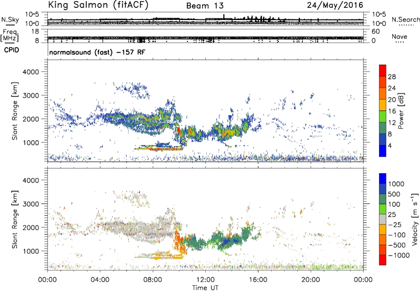The width and height of the screenshot is (420, 291).
Task: Click the 'Power [dB]' colorbar label
Action: pos(401,111)
